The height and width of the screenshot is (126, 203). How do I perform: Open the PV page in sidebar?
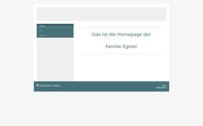click(55, 31)
